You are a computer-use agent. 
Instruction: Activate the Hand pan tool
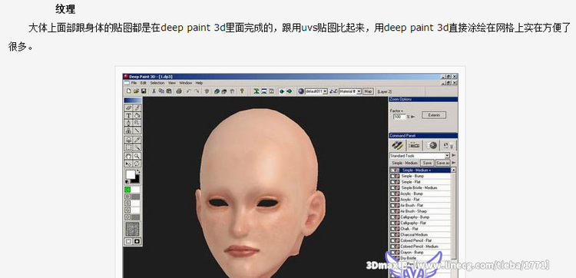click(x=128, y=156)
